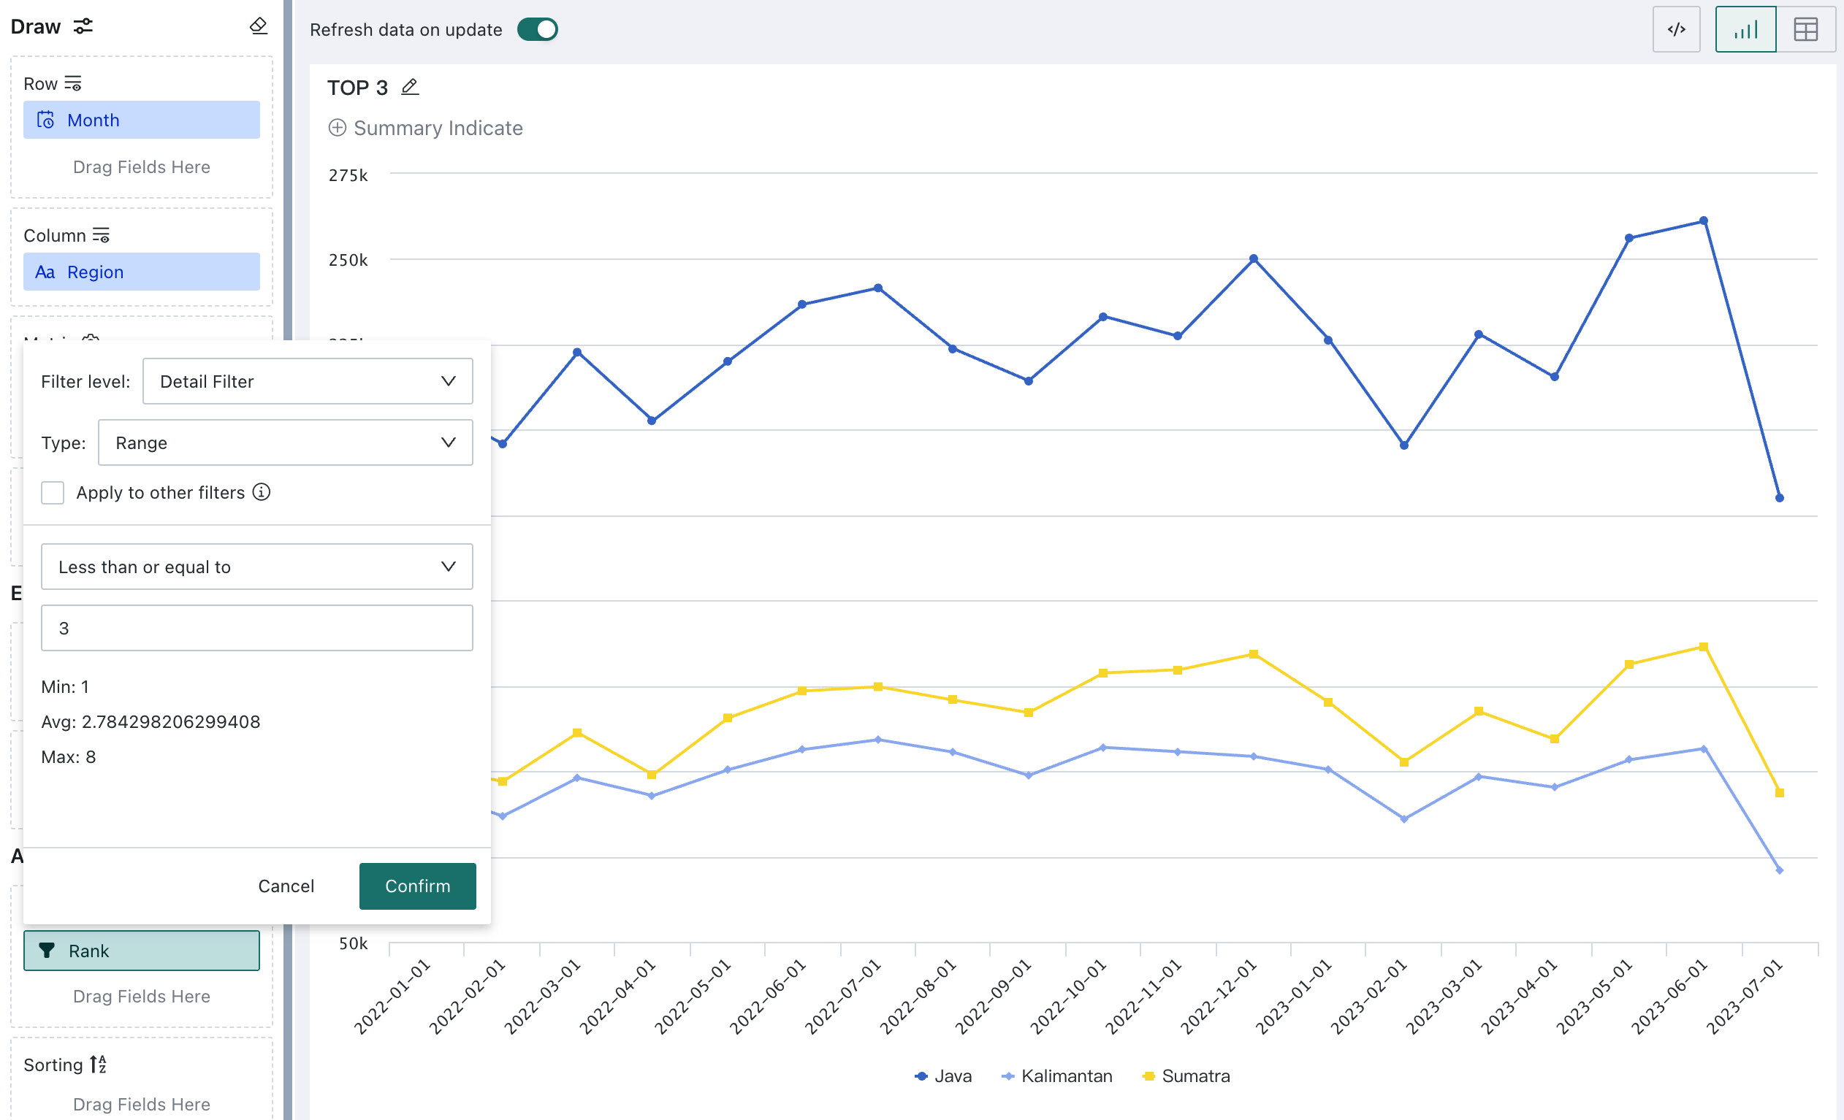Click the Row settings icon

click(x=72, y=84)
